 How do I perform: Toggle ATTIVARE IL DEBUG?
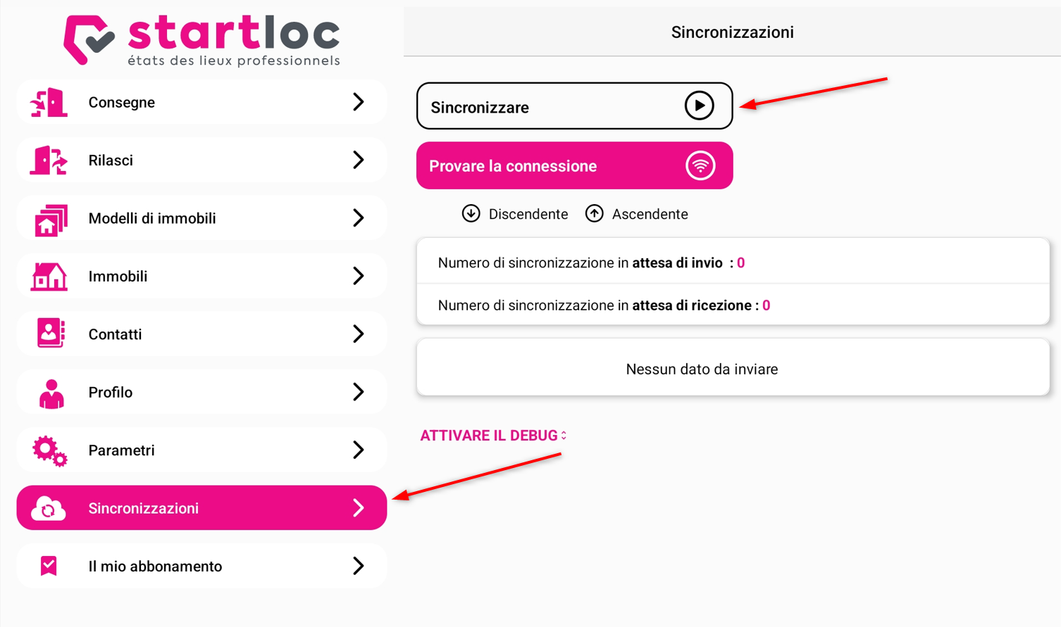pos(493,436)
